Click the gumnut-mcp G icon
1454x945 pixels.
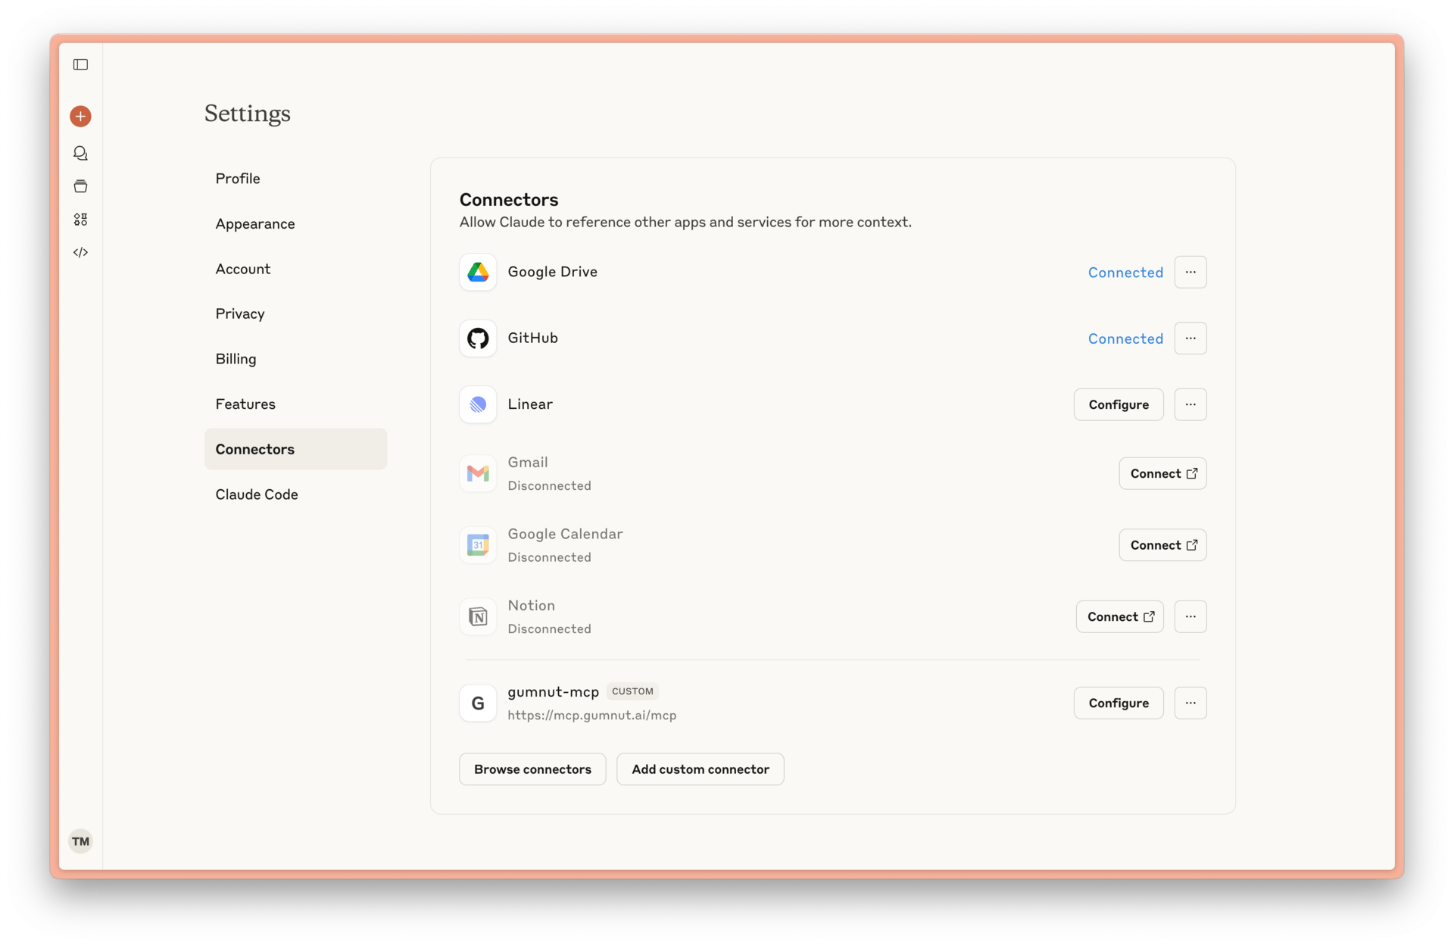[478, 703]
